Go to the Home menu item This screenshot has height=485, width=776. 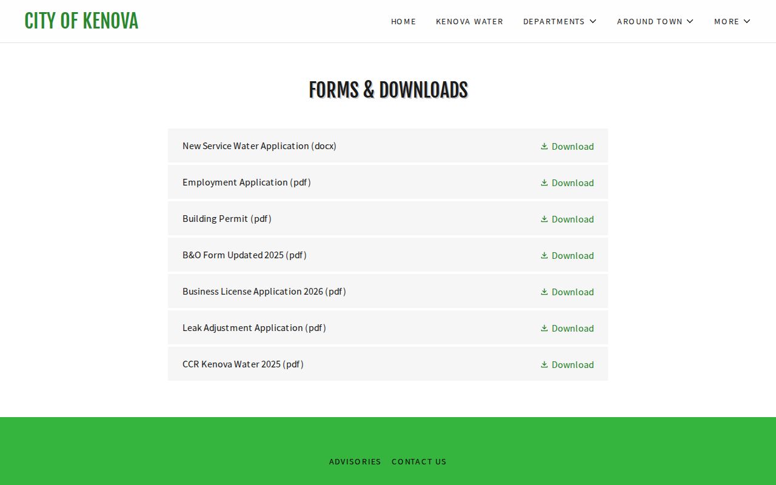pos(403,21)
